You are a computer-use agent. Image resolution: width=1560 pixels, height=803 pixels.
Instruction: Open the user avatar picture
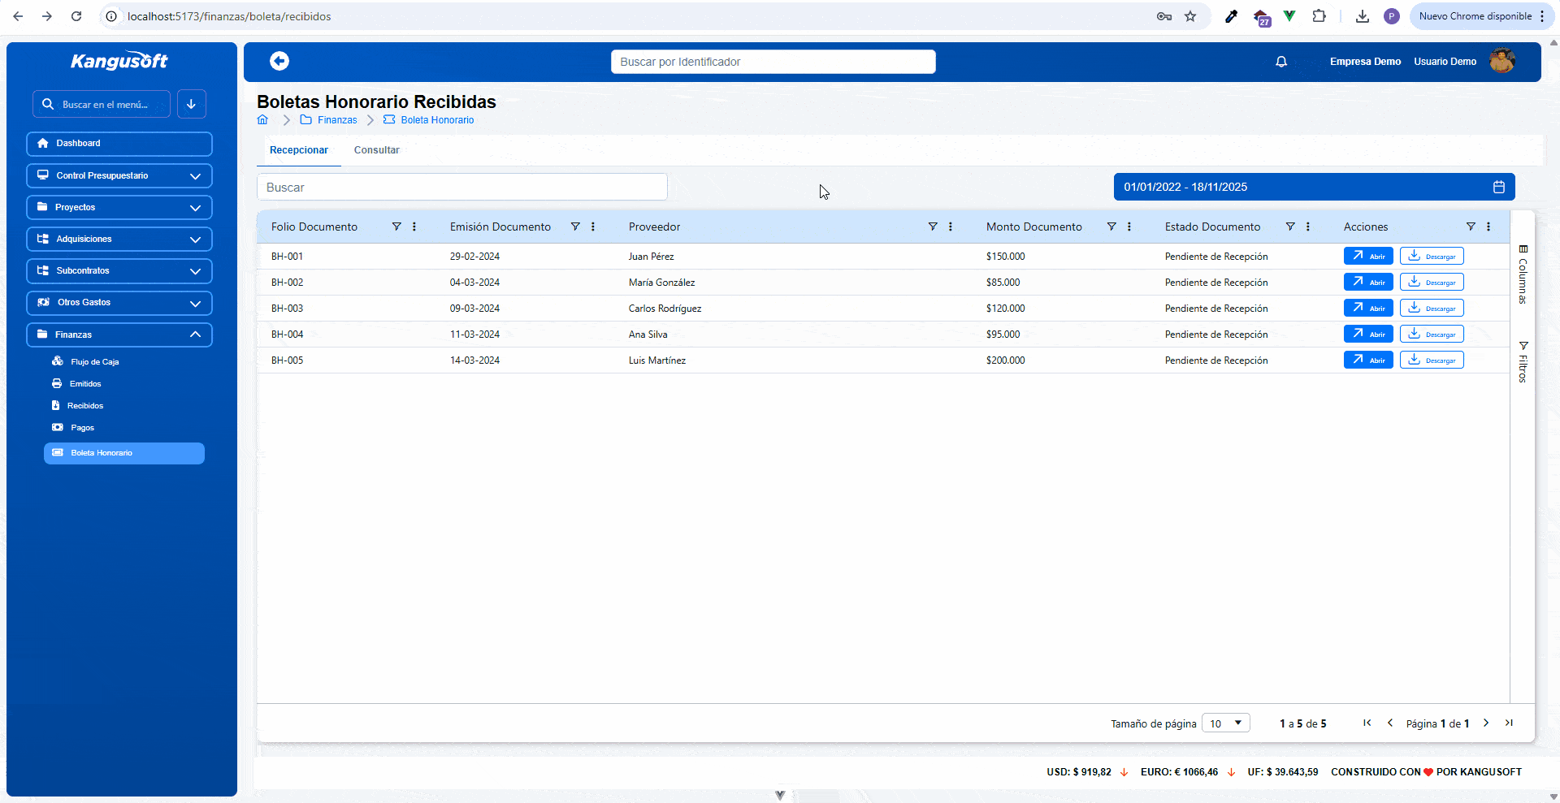click(x=1502, y=61)
